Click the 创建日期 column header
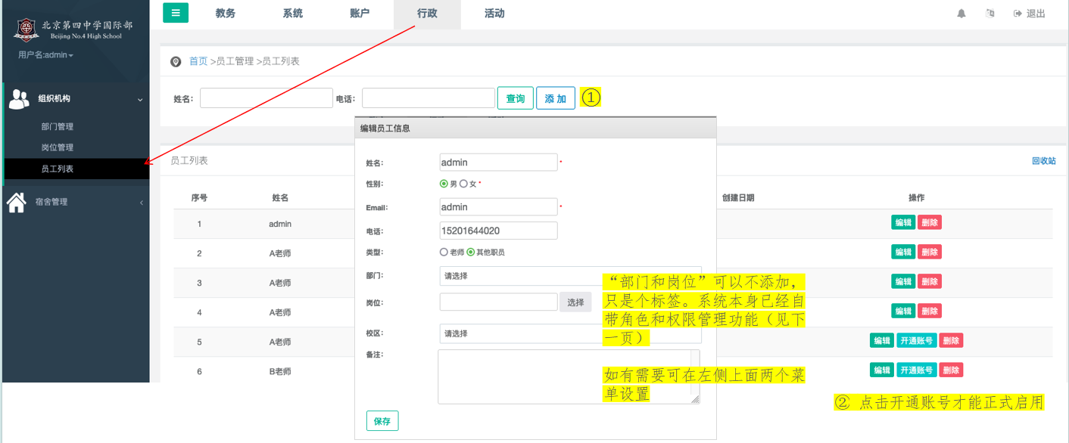The image size is (1069, 443). (x=738, y=197)
